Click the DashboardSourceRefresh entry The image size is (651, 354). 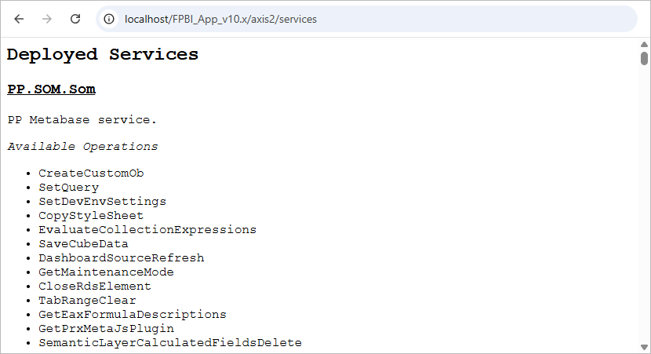[x=122, y=258]
